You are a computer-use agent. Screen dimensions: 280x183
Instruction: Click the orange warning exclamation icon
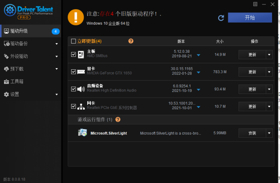76,17
